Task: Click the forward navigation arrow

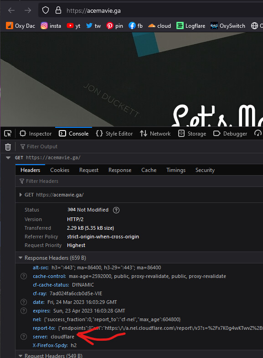Action: 28,10
